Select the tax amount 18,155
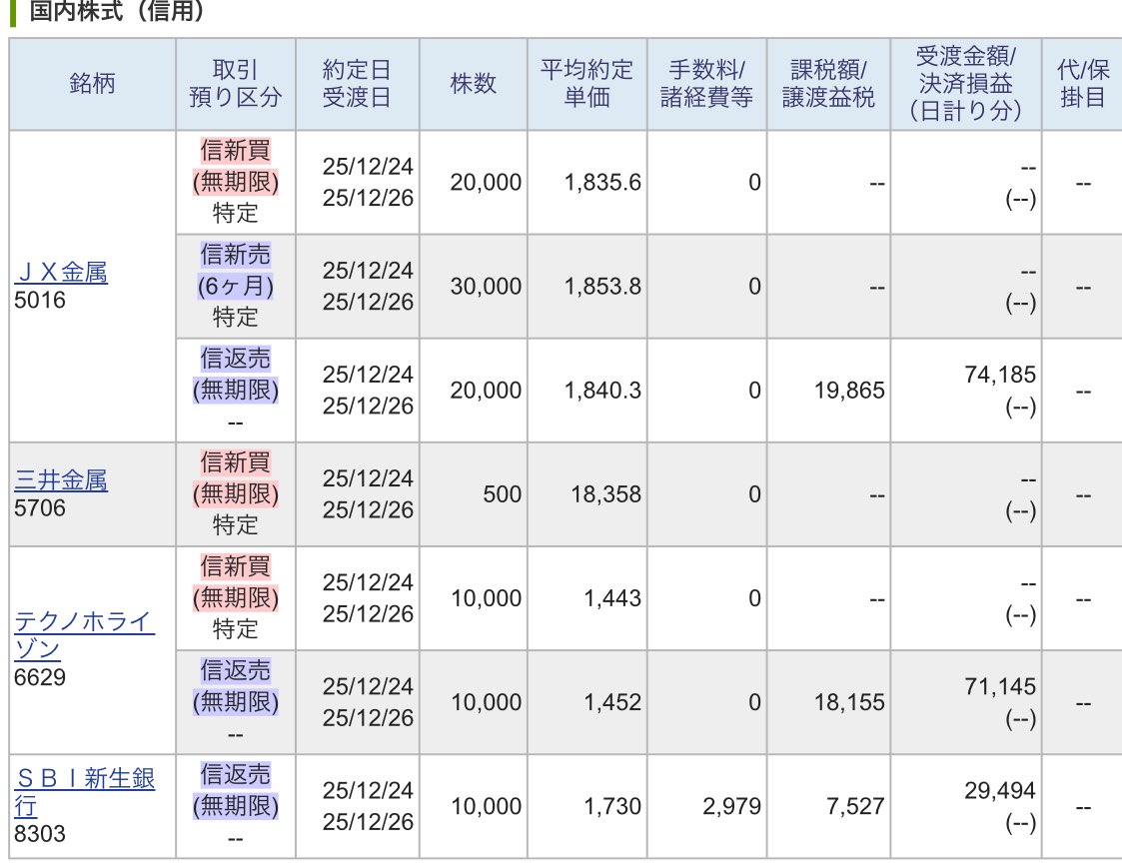The height and width of the screenshot is (868, 1122). (849, 702)
